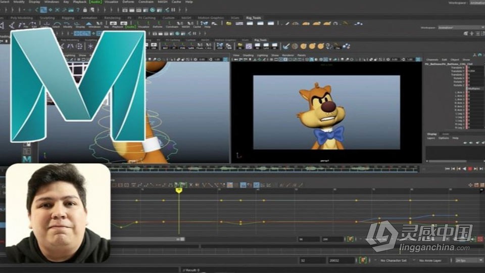
Task: Toggle green highlighted icon in Graph Editor toolbar
Action: coord(183,185)
